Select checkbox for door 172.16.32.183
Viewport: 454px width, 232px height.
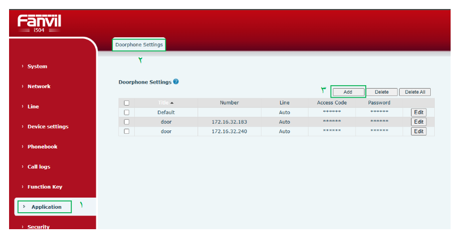click(127, 122)
